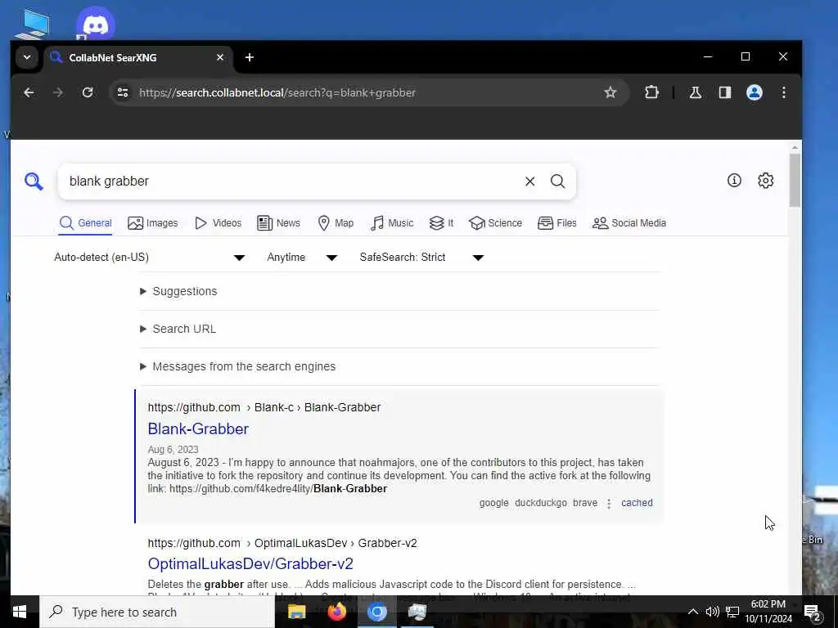
Task: Reload the page
Action: point(88,92)
